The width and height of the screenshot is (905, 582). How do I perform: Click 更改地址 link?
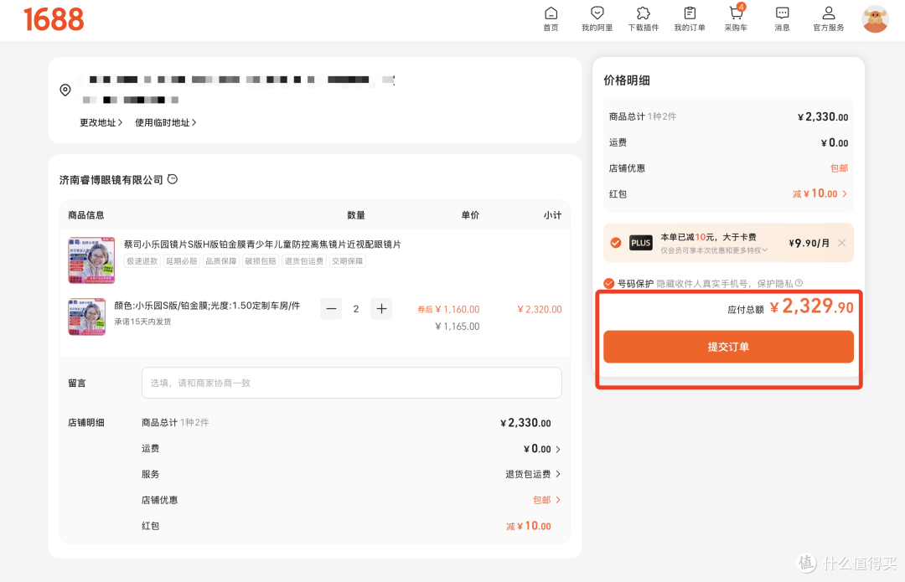tap(101, 122)
